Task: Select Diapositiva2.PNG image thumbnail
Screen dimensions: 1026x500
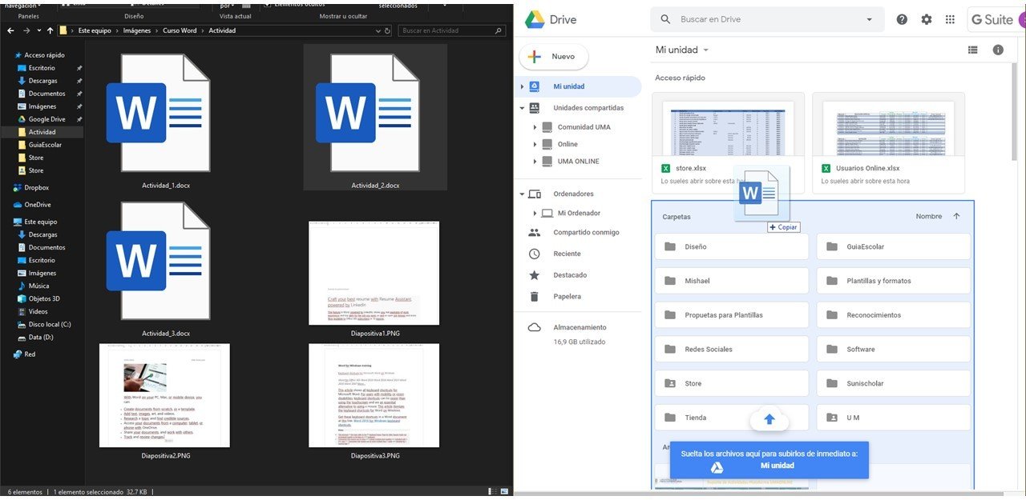Action: (164, 396)
